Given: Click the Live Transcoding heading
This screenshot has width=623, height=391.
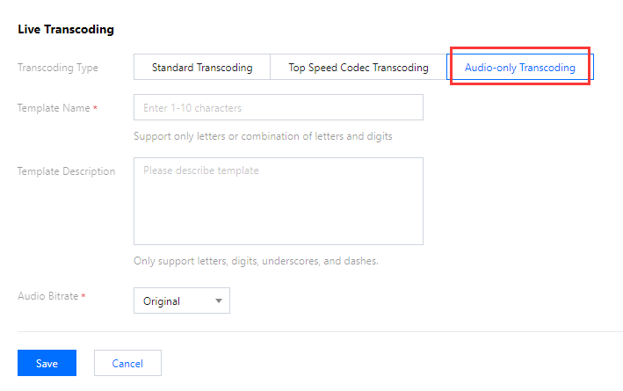Looking at the screenshot, I should pos(66,29).
